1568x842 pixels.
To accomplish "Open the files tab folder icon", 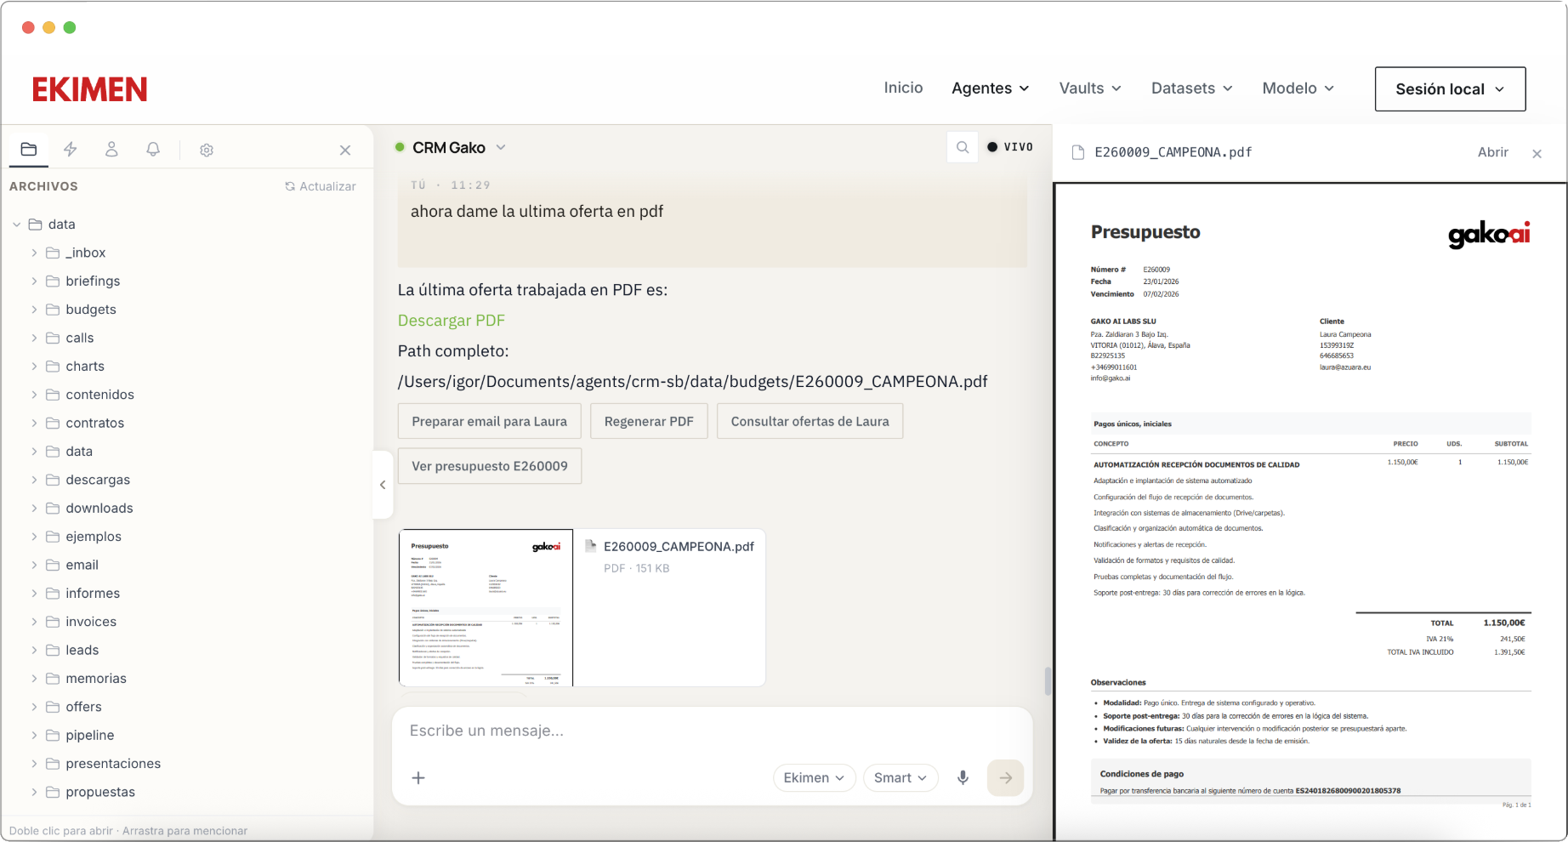I will [29, 150].
